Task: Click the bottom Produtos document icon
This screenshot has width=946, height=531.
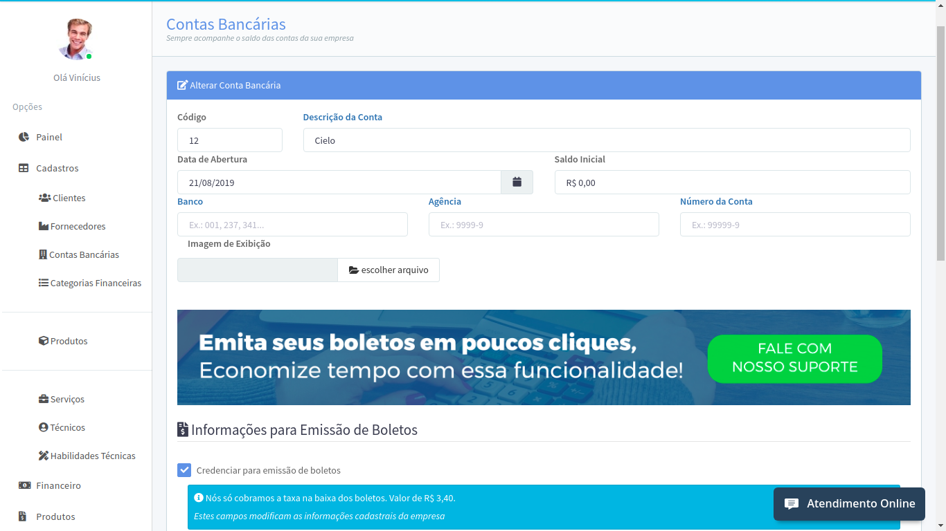Action: point(22,516)
